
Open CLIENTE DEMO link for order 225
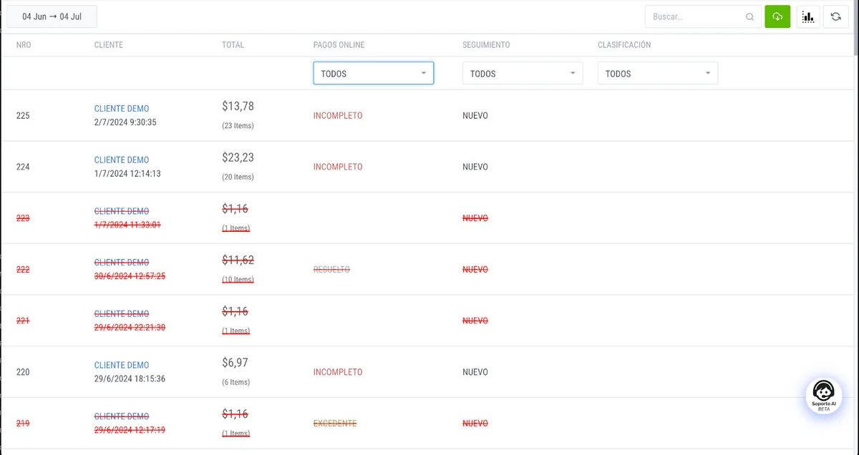coord(122,109)
